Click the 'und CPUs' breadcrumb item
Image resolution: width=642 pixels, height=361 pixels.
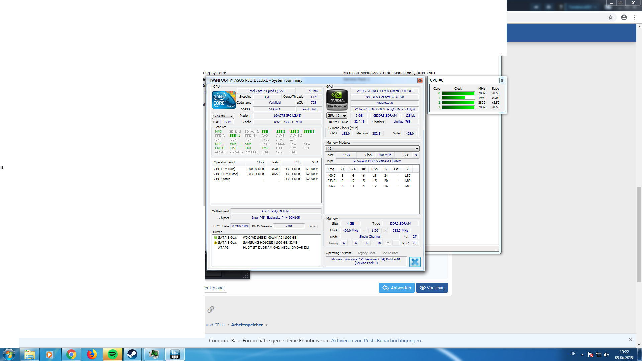tap(215, 325)
